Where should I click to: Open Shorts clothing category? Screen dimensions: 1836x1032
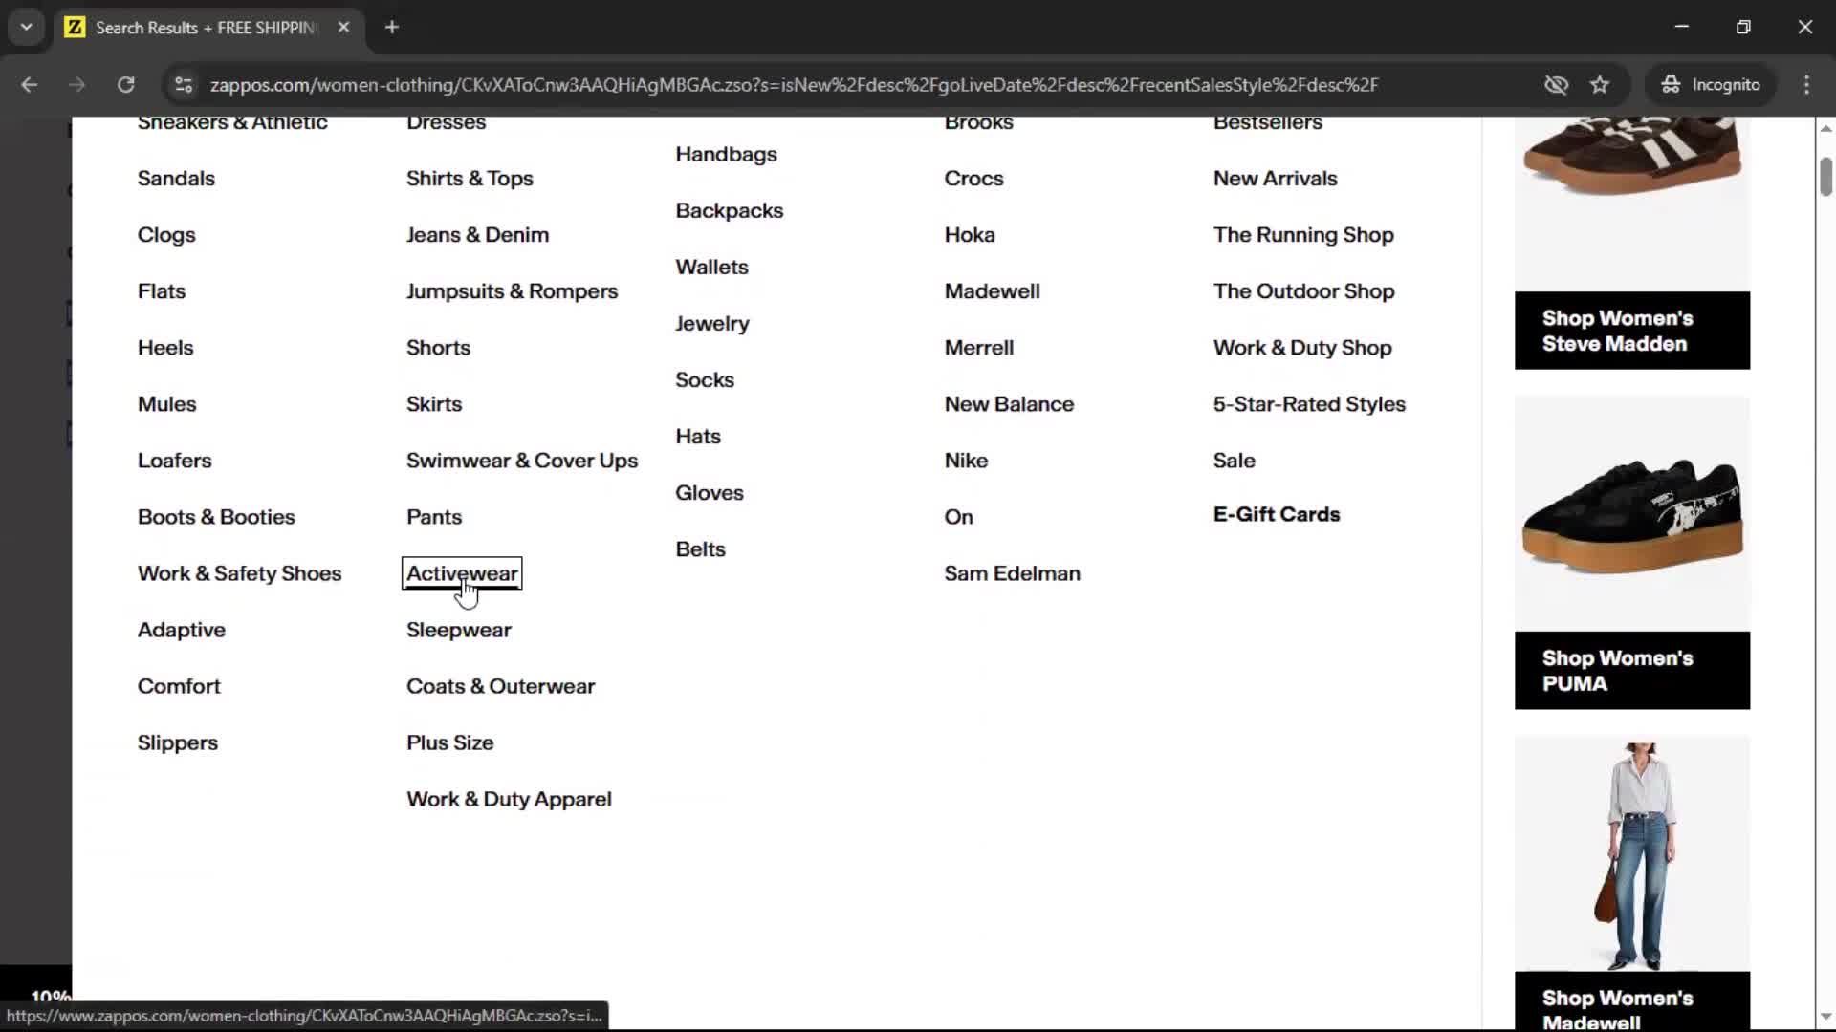pyautogui.click(x=438, y=348)
